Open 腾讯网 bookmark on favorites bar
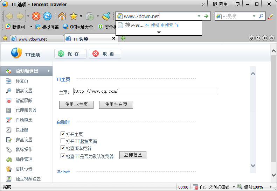This screenshot has width=277, height=191. [x=15, y=27]
